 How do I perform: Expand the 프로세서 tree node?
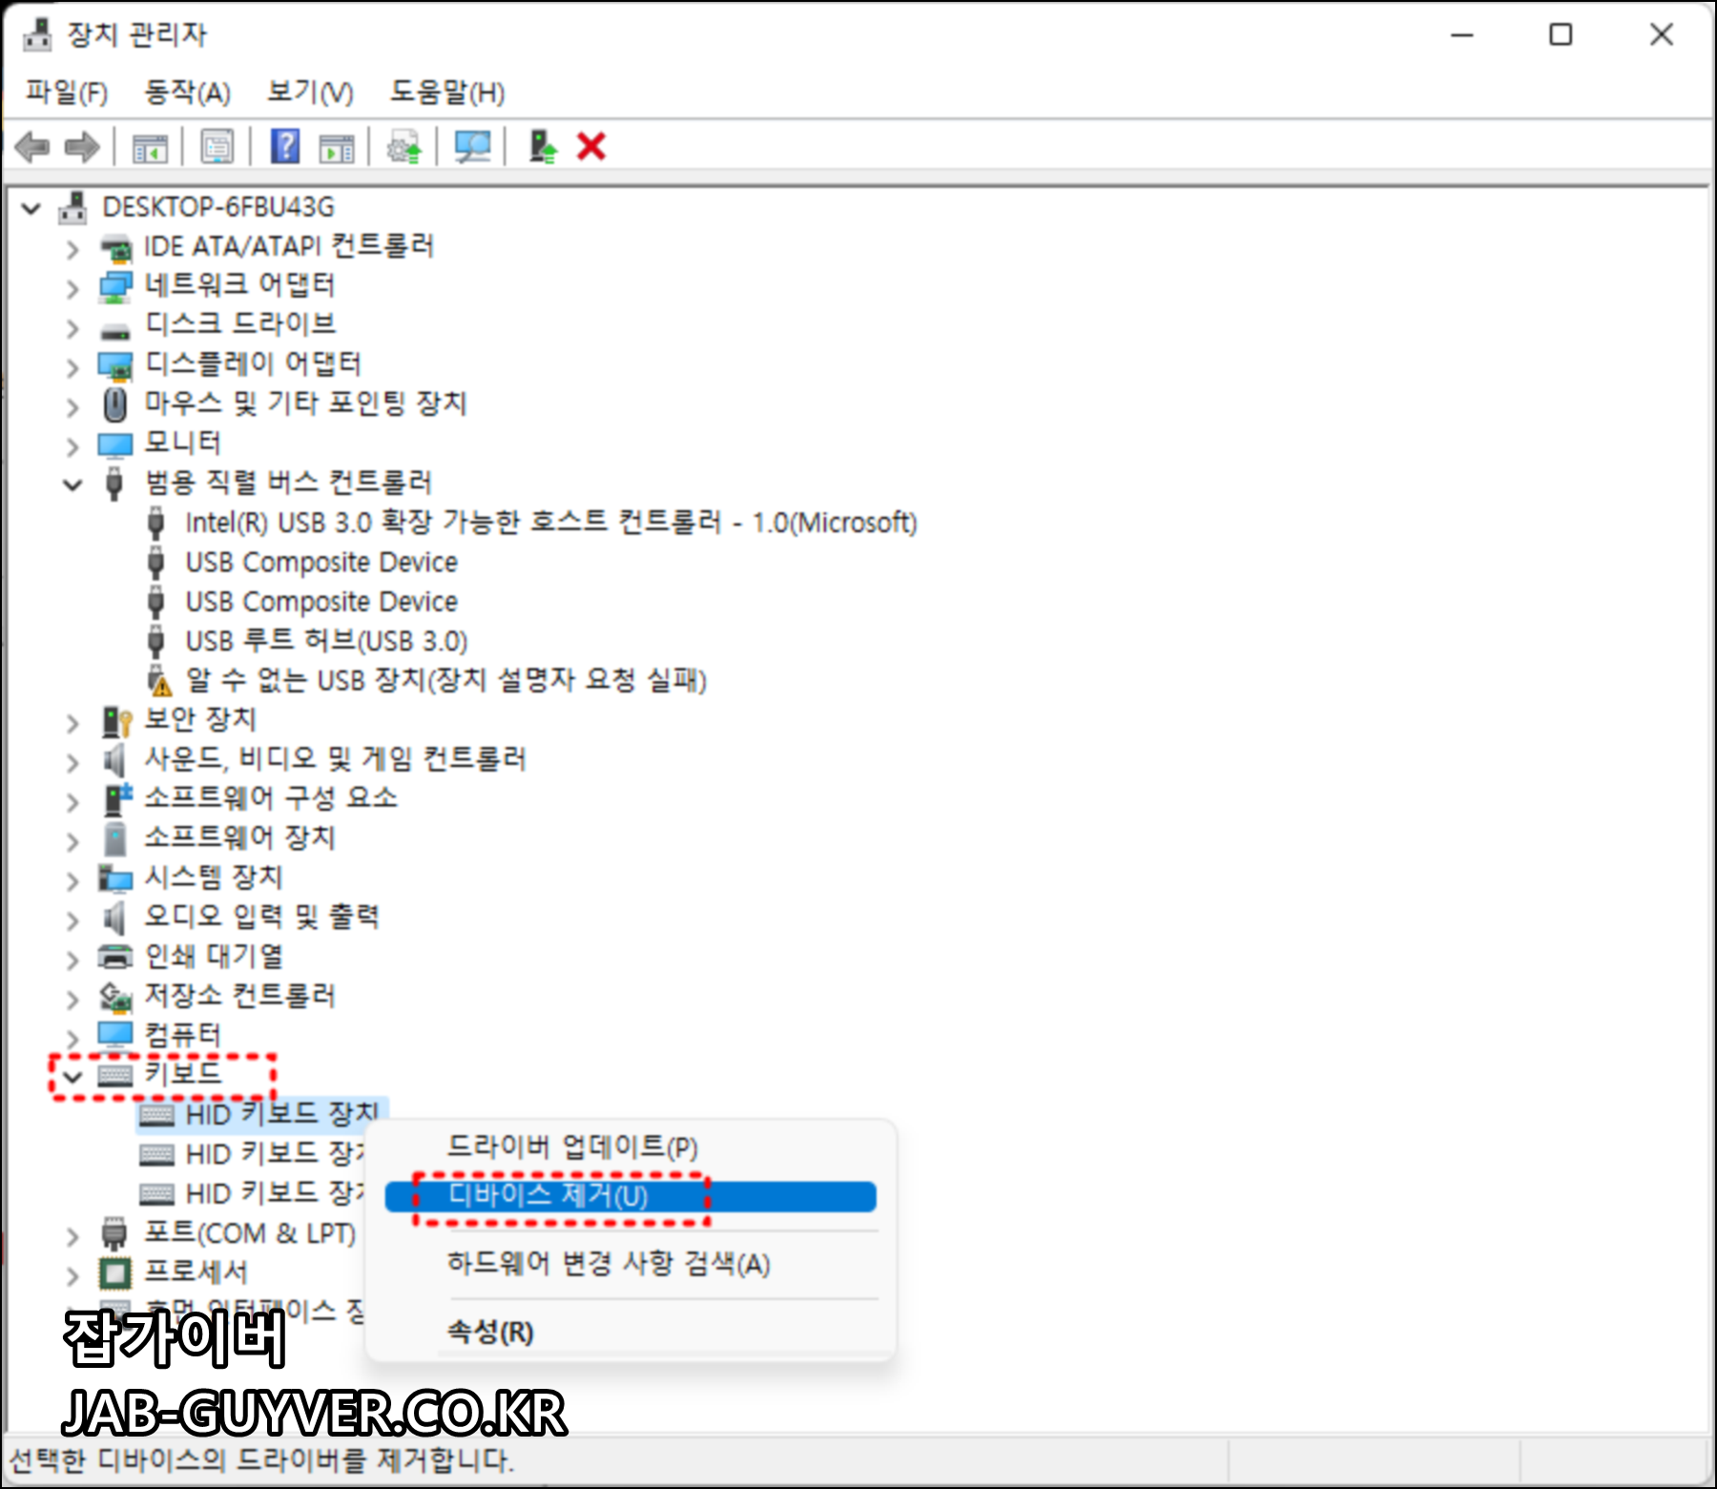point(72,1274)
